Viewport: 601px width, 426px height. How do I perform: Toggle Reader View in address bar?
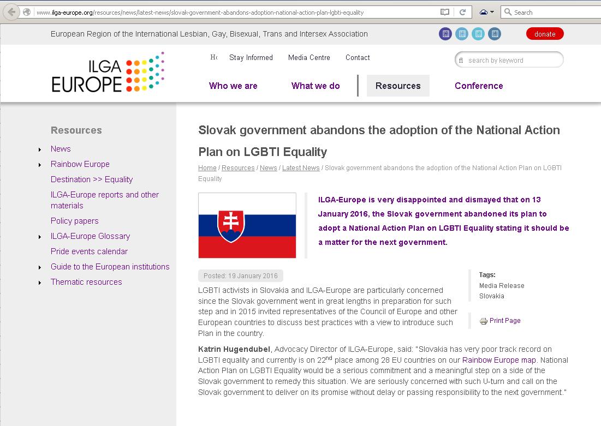(x=445, y=12)
